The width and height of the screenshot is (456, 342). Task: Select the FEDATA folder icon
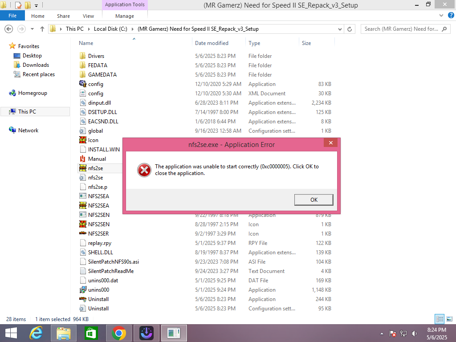(x=82, y=65)
